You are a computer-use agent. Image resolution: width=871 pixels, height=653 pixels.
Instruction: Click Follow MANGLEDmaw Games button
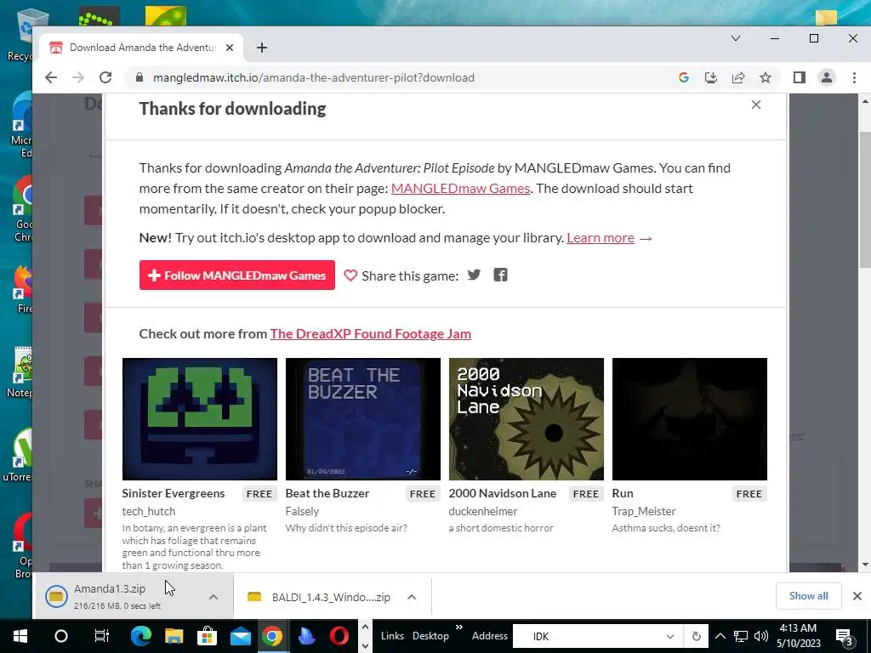pyautogui.click(x=237, y=275)
